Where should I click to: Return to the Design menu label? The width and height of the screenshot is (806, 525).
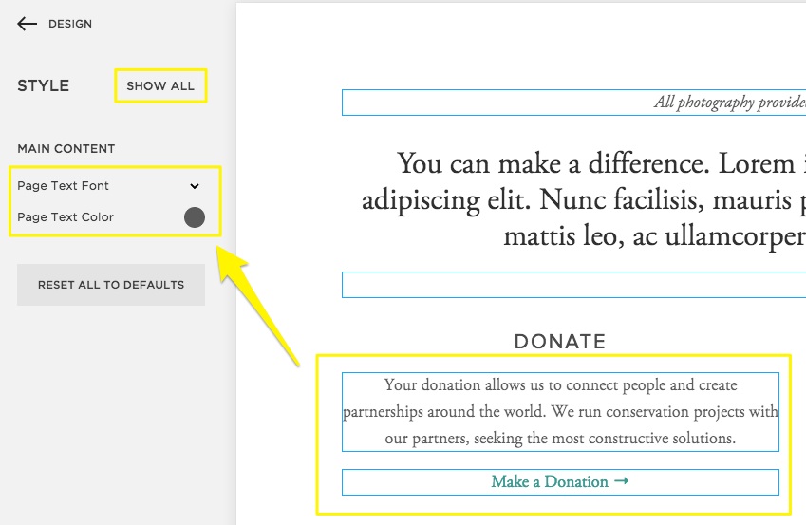[70, 24]
